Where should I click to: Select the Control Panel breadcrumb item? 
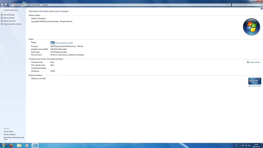pos(19,5)
